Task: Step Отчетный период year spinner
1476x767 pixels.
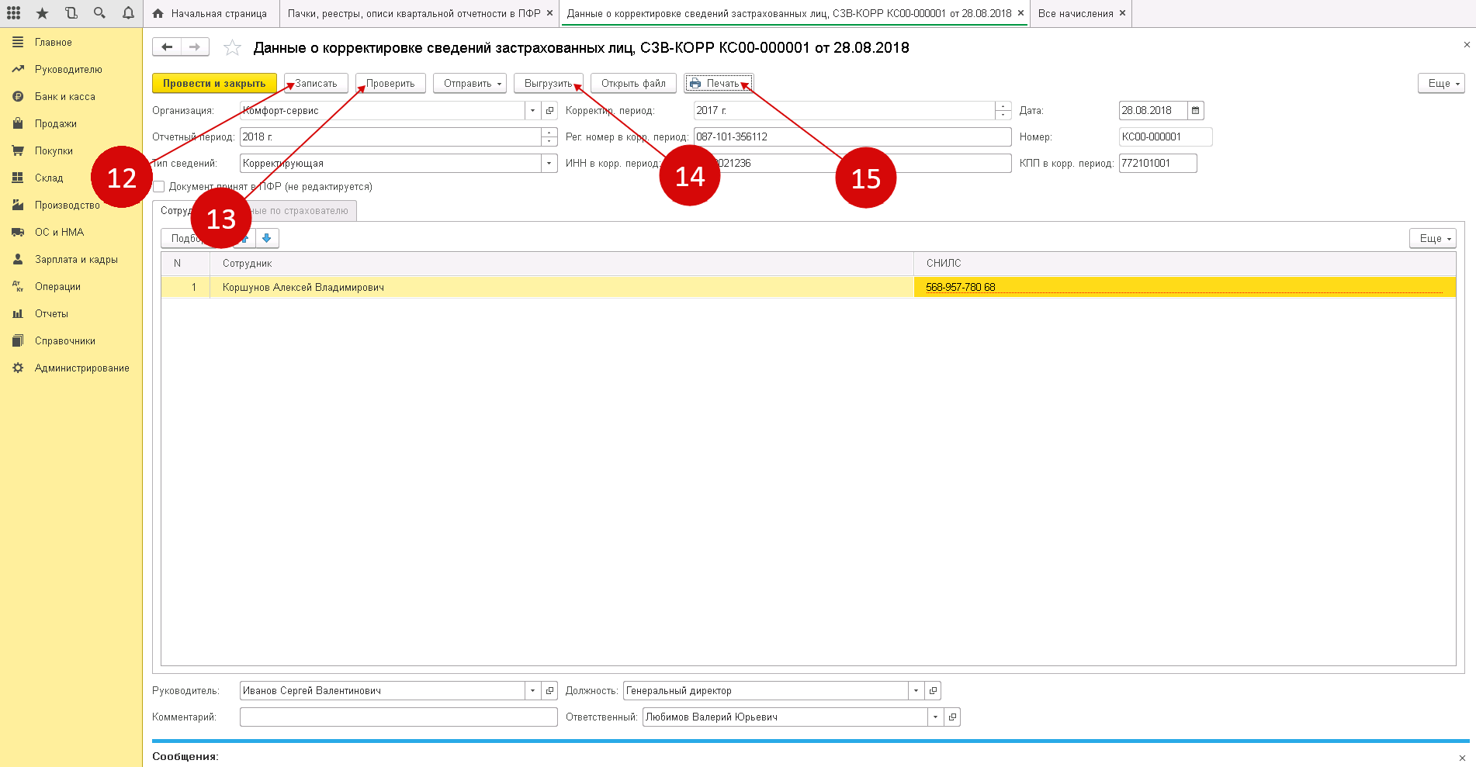Action: (x=549, y=137)
